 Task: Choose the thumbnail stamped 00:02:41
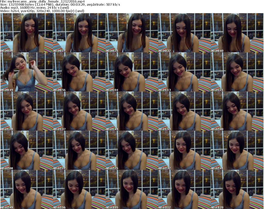click(x=237, y=150)
